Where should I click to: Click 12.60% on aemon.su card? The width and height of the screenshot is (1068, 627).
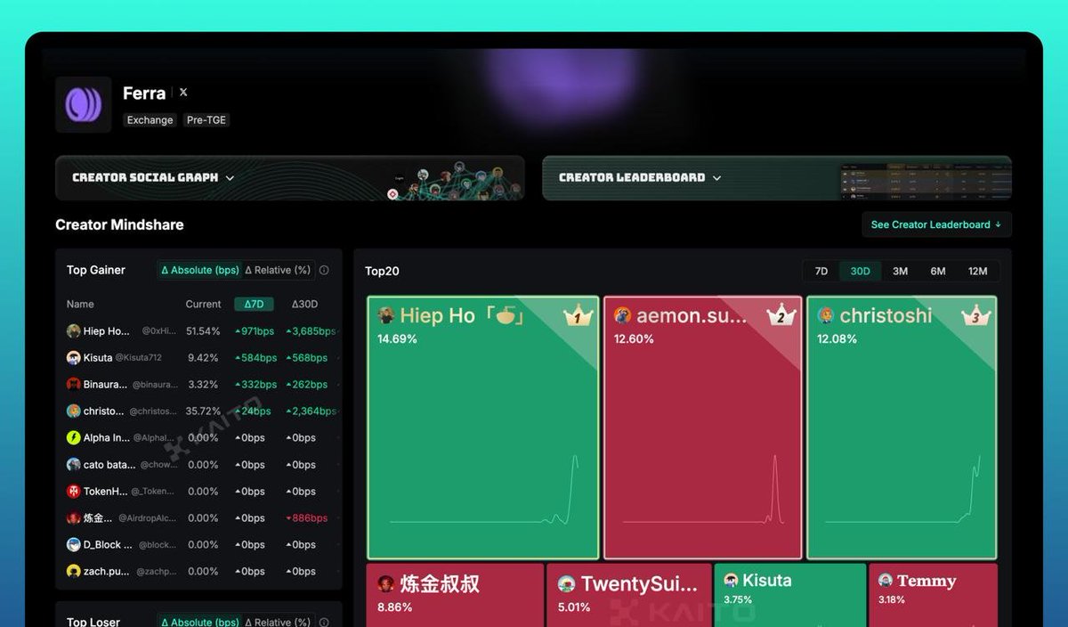(634, 339)
